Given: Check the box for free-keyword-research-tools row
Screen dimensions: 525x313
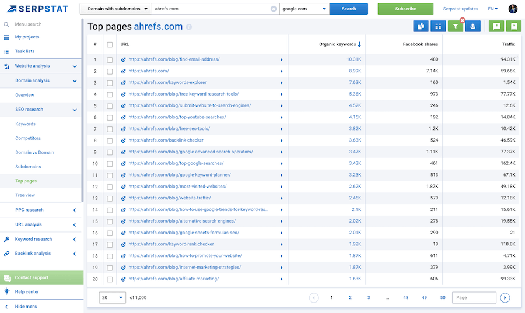Looking at the screenshot, I should click(x=110, y=94).
